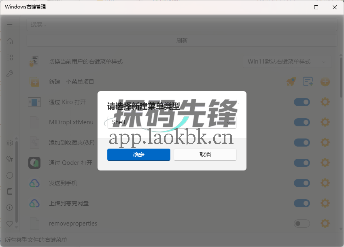Enable the removeproperties toggle
Viewport: 344px width, 247px height.
tap(302, 223)
